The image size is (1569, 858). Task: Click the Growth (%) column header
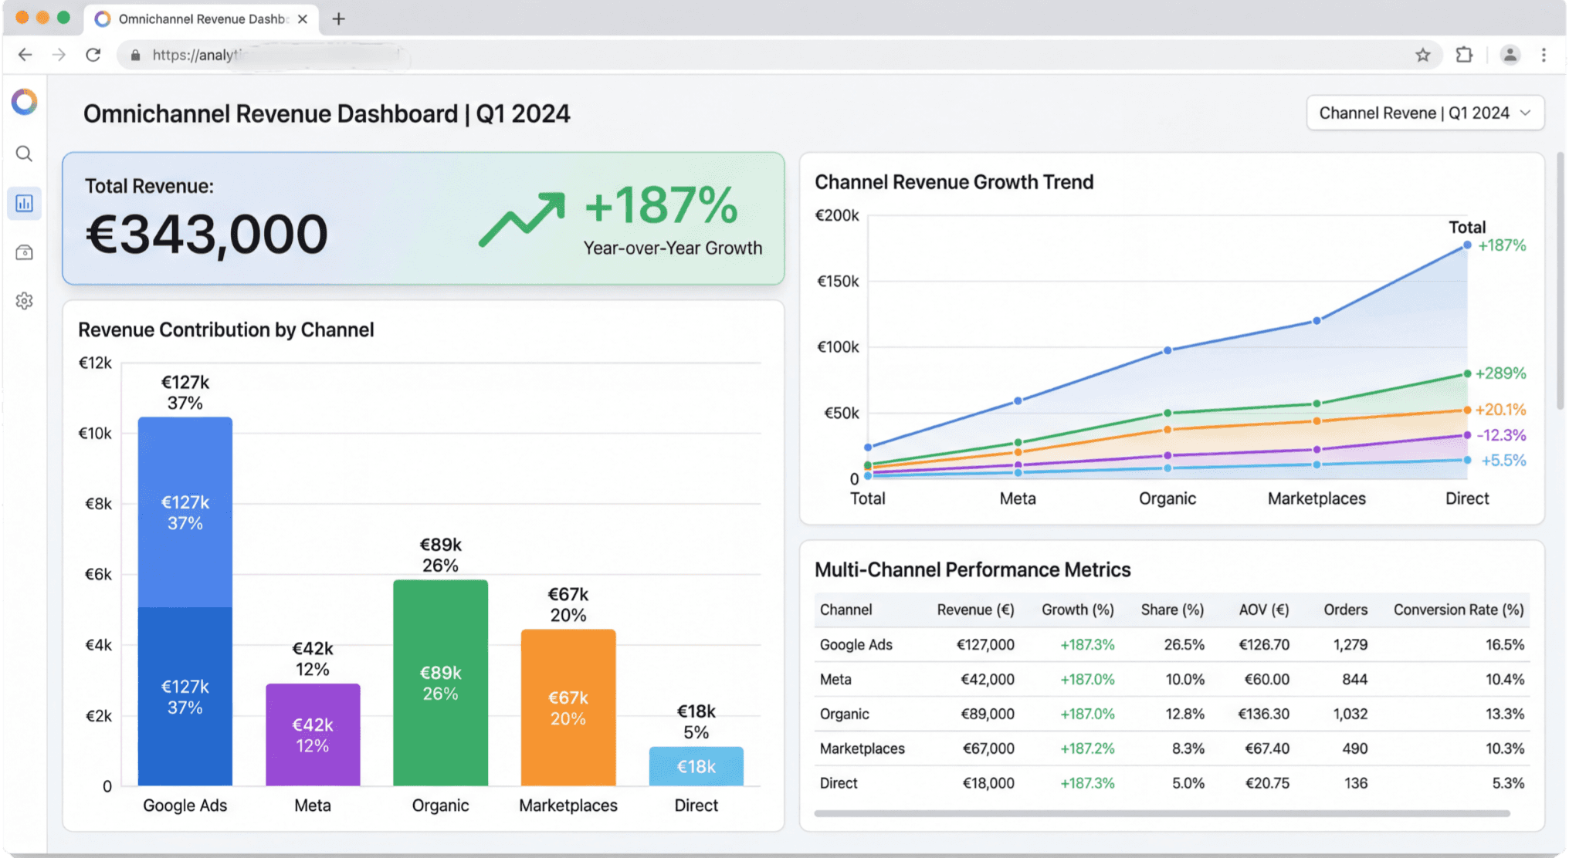pos(1077,610)
